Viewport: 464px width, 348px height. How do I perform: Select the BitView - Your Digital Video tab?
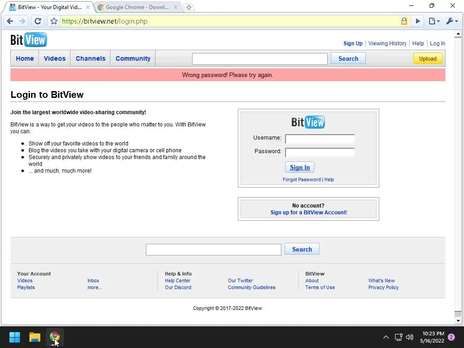click(49, 7)
